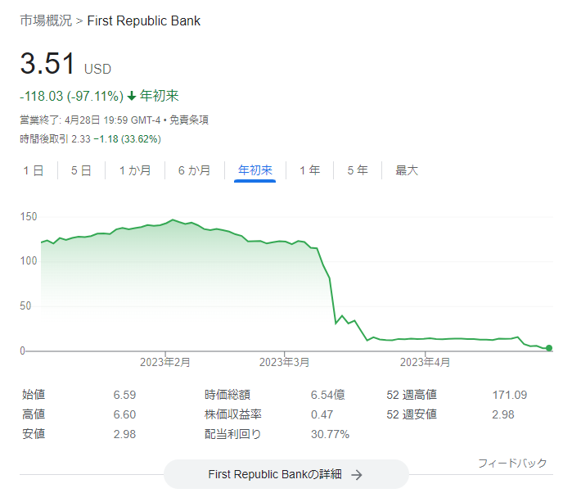
Task: Open the 免責条項 disclaimer link
Action: (x=189, y=120)
